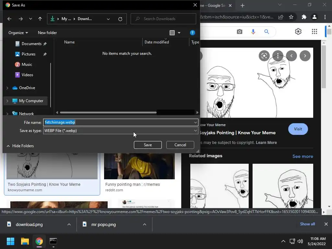Select My Computer in navigation pane

[31, 101]
